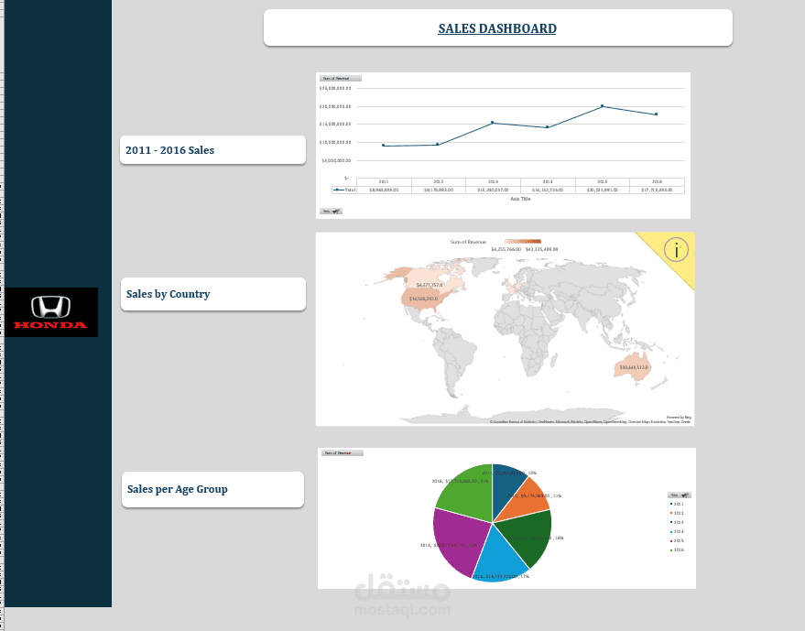This screenshot has width=805, height=631.
Task: Open the Sum of Revenue field dropdown on pie chart
Action: 359,452
